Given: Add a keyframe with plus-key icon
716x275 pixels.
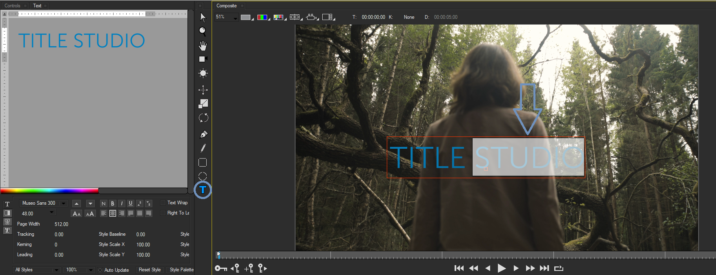Looking at the screenshot, I should pos(249,268).
